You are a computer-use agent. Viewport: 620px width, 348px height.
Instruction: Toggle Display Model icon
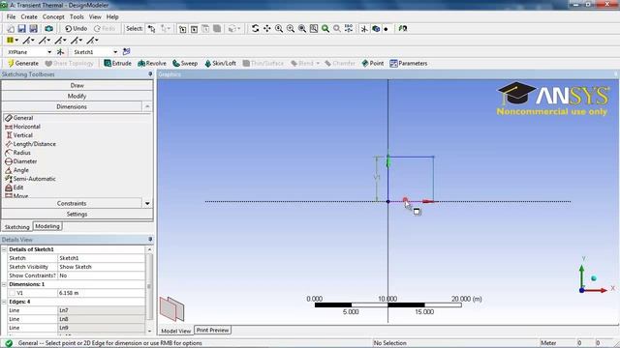tap(376, 28)
